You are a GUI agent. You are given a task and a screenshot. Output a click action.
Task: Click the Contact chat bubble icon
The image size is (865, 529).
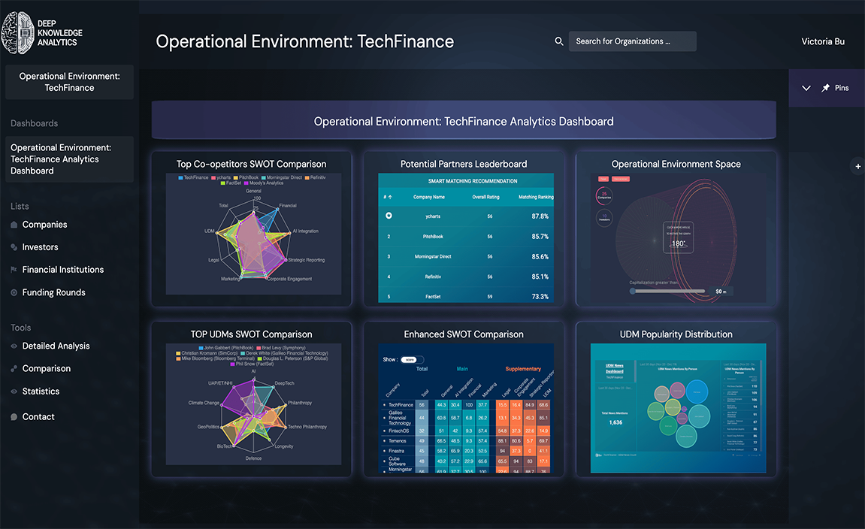point(14,417)
